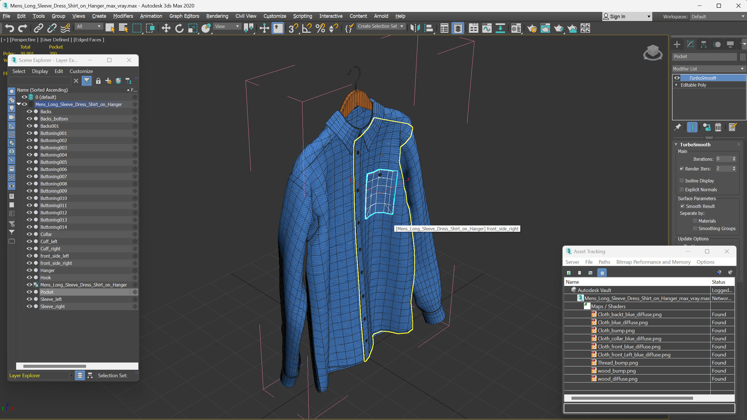Click the Scene Explorer search field
Viewport: 747px width, 420px height.
pyautogui.click(x=40, y=81)
